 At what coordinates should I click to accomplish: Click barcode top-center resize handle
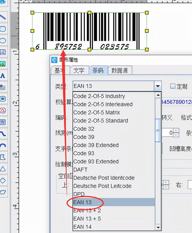(89, 13)
